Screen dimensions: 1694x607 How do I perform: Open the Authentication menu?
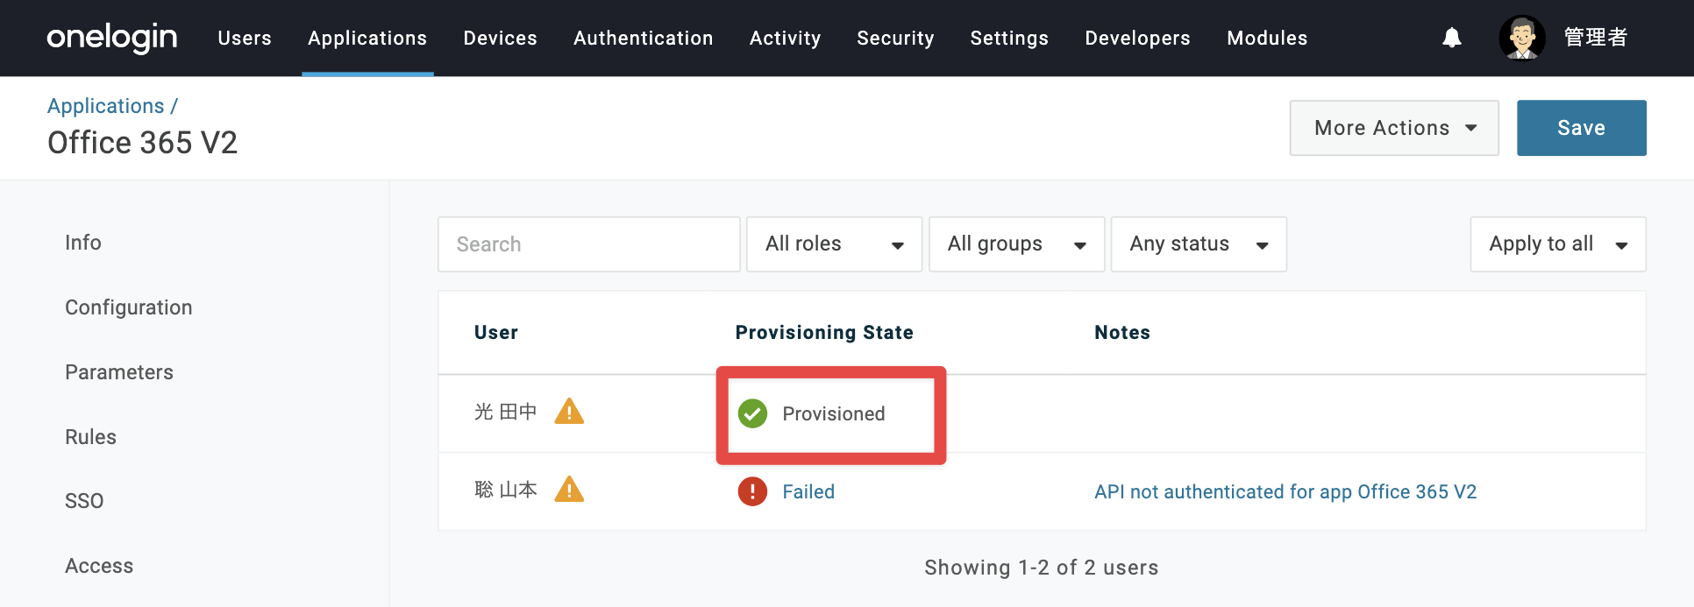point(644,38)
